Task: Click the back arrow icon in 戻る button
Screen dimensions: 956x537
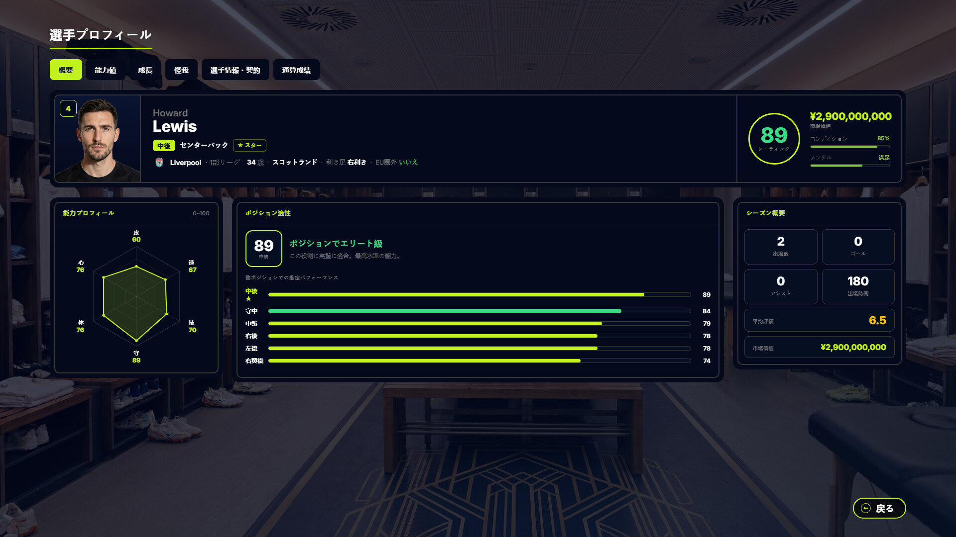Action: tap(866, 508)
